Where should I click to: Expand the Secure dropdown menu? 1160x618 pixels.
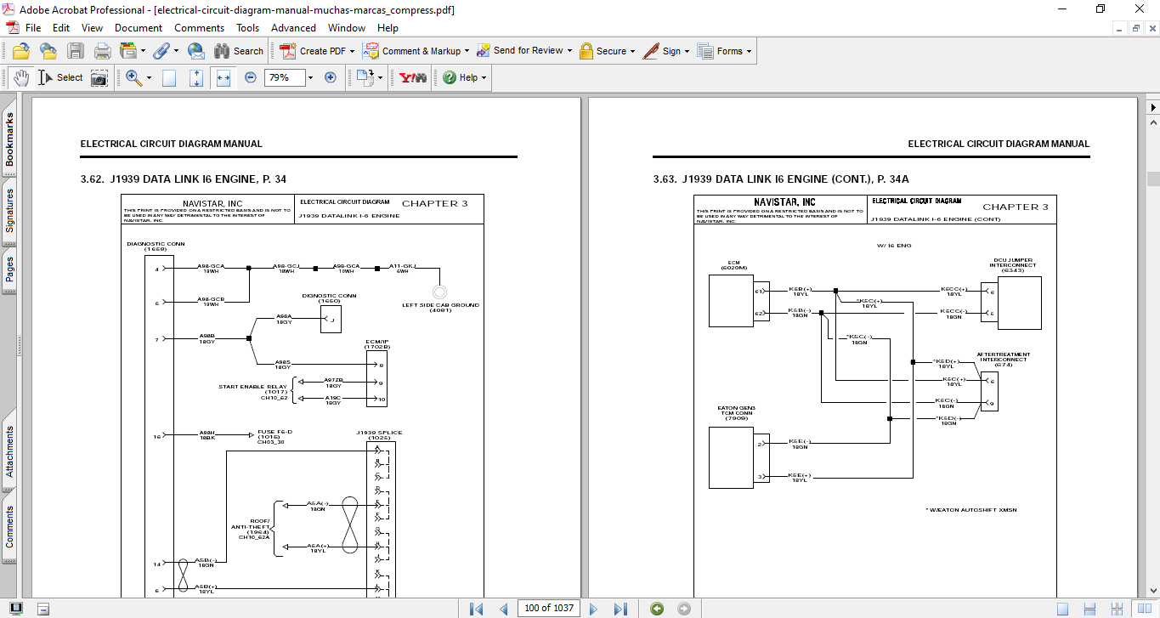pos(633,51)
